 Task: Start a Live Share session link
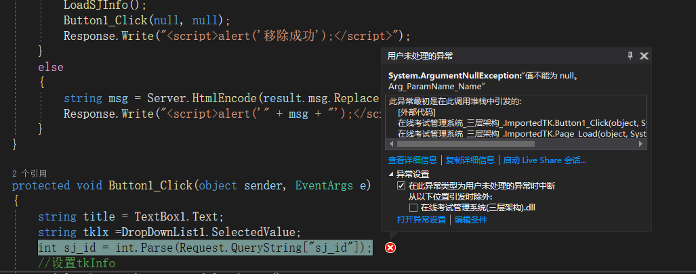[544, 160]
